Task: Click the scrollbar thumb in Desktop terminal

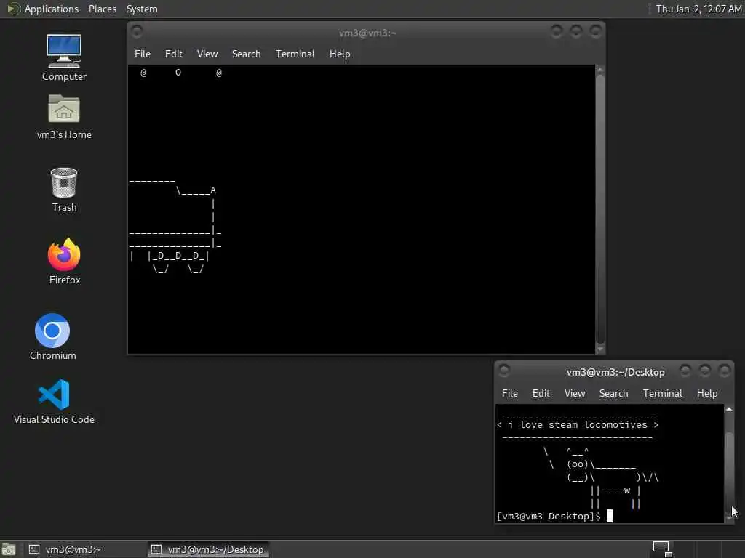Action: tap(729, 472)
